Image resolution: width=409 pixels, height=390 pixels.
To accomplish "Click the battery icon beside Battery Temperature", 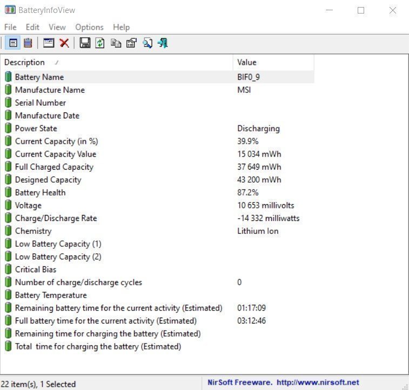I will click(x=8, y=295).
